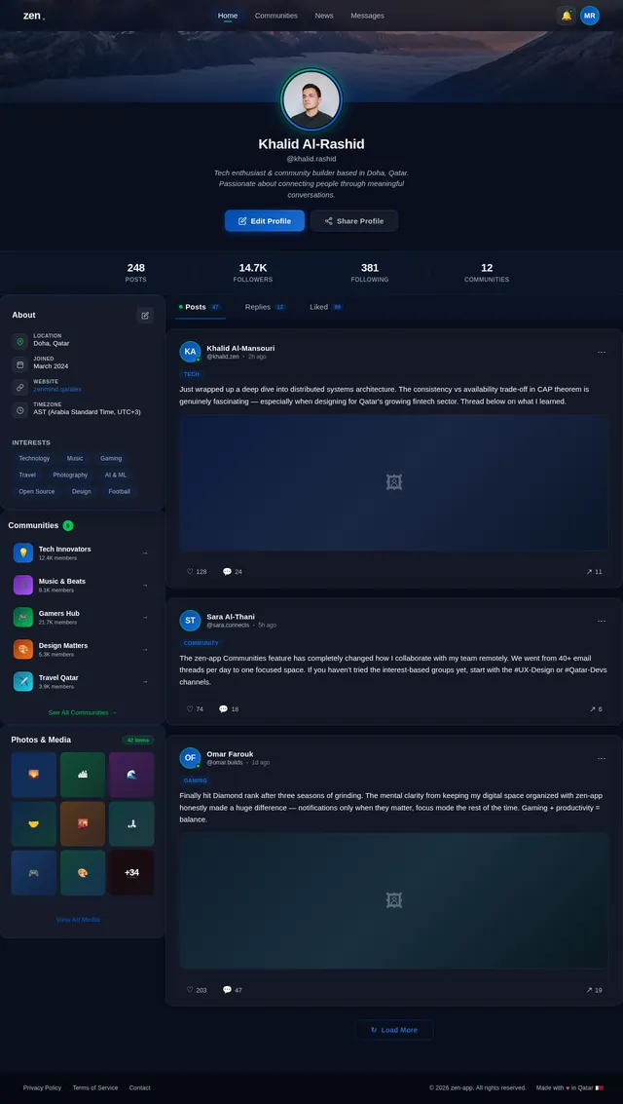Click the Tech Innovators community icon
Viewport: 623px width, 1104px height.
point(23,552)
